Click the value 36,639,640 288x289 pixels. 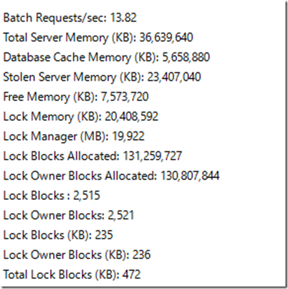(x=166, y=37)
